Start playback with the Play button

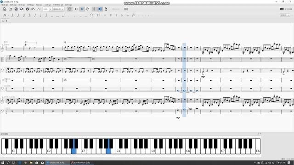(x=82, y=9)
